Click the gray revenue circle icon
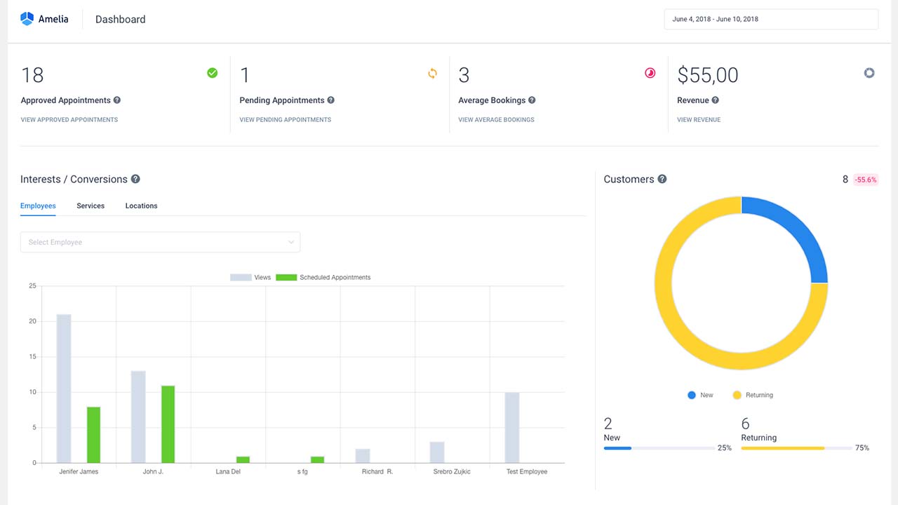The width and height of the screenshot is (898, 505). (869, 73)
